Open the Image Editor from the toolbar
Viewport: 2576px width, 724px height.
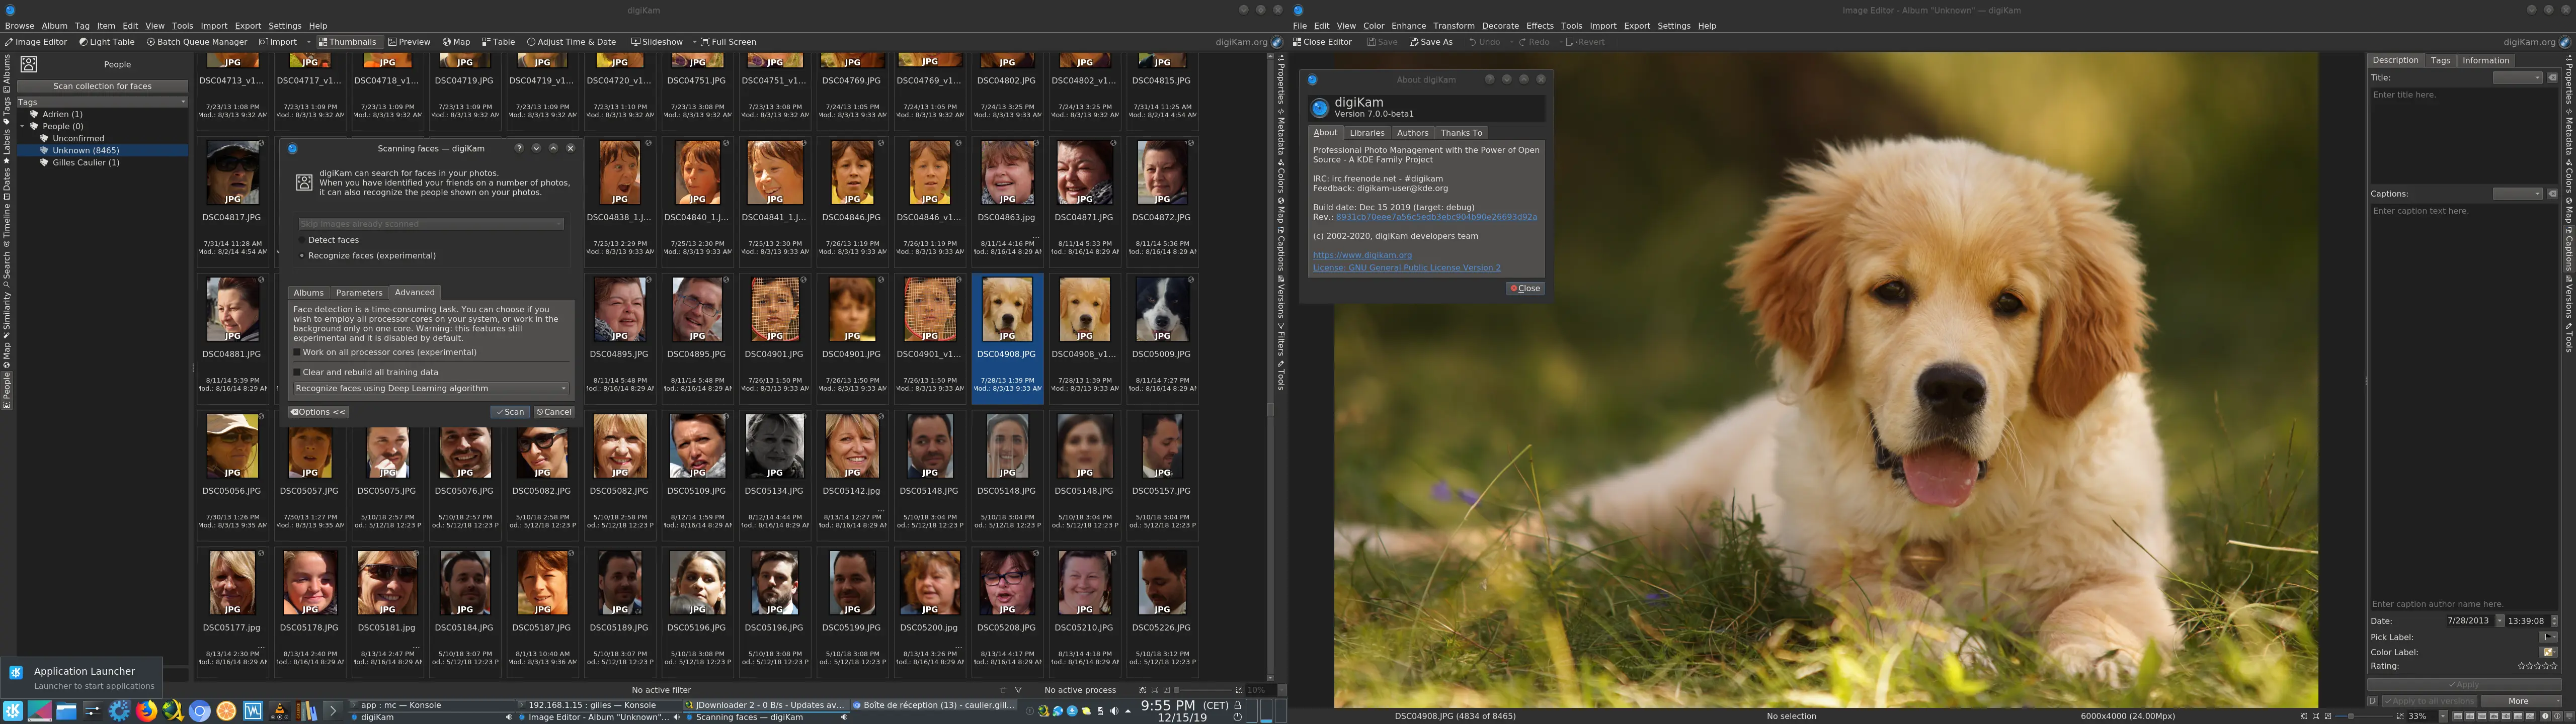click(x=35, y=42)
